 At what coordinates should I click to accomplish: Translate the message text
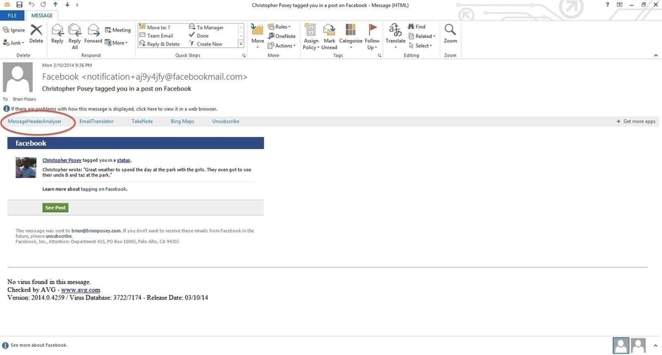[x=395, y=36]
